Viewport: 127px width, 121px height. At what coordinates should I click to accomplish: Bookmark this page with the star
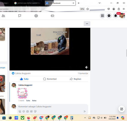(88, 9)
